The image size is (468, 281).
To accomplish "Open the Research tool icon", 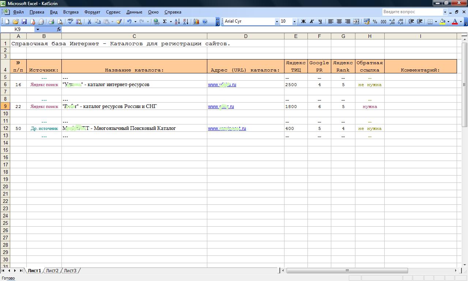I will click(x=79, y=22).
